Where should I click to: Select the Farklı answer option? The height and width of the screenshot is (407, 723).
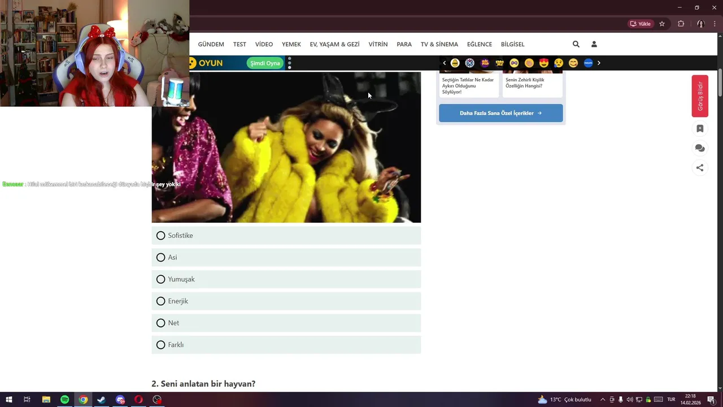pos(286,345)
